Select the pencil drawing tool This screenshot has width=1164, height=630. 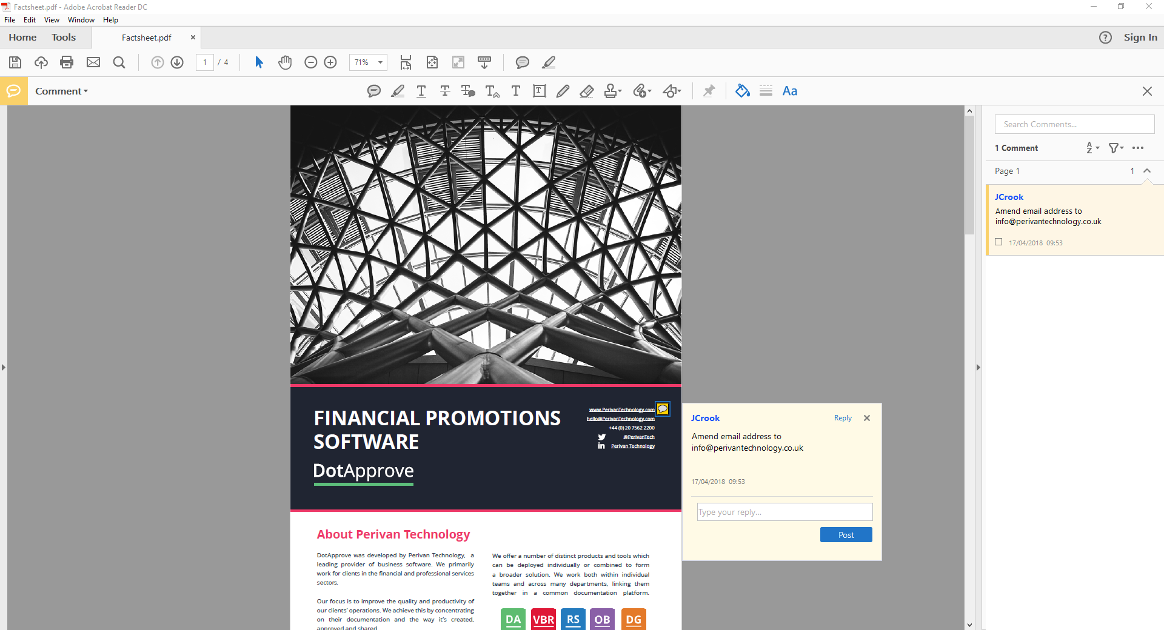tap(563, 91)
